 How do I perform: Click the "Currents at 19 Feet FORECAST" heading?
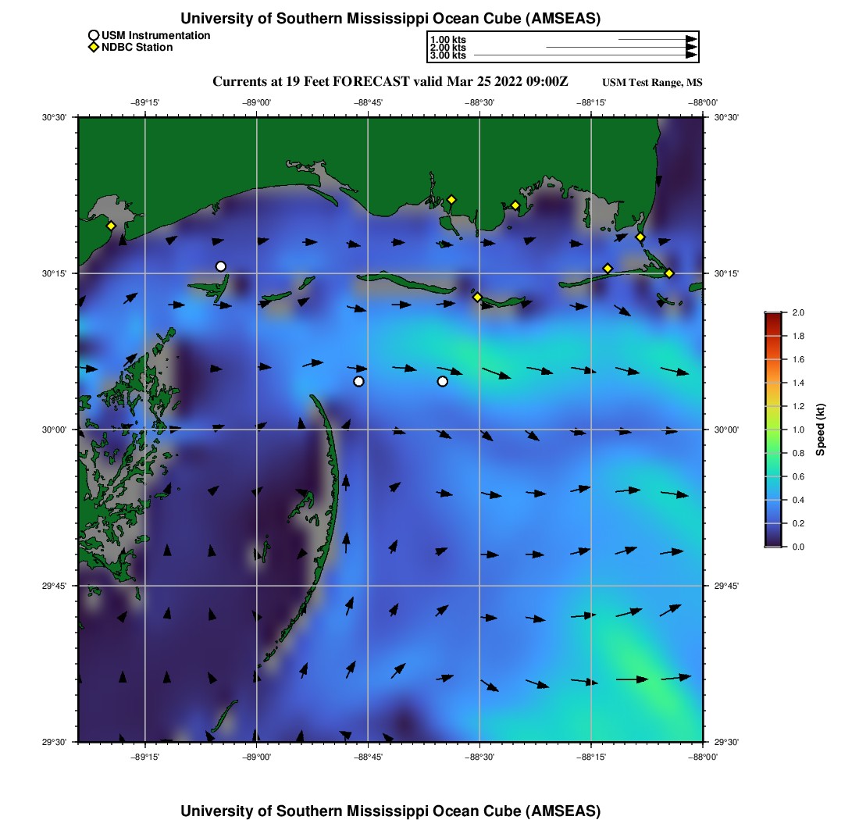(311, 82)
